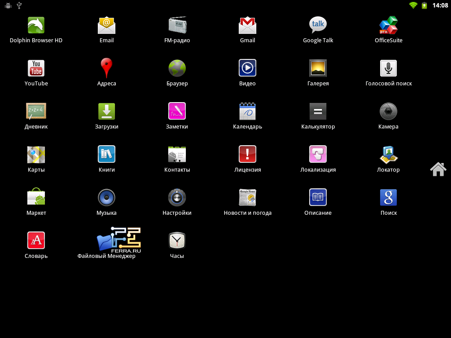Viewport: 451px width, 338px height.
Task: Open Dolphin Browser HD app
Action: [x=36, y=26]
